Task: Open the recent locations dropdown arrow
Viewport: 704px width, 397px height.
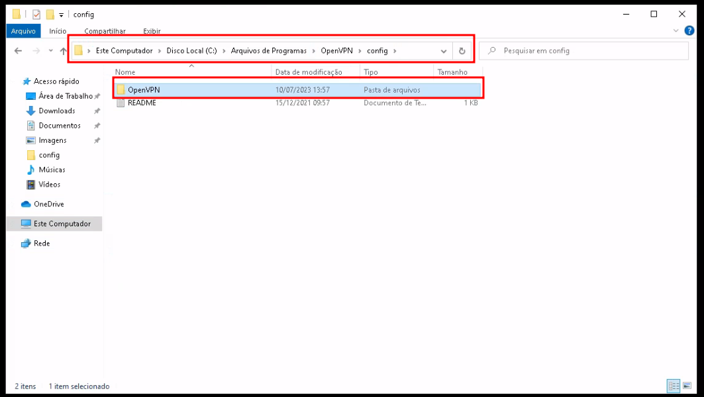Action: [50, 51]
